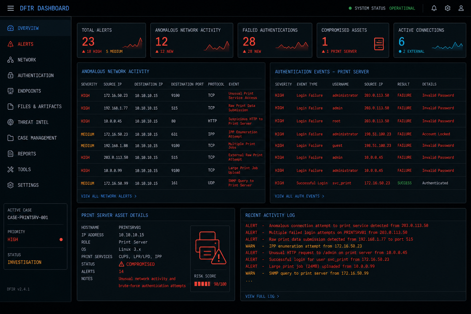Select the log entry about Large print job (24MB)
The image size is (471, 314).
click(310, 266)
